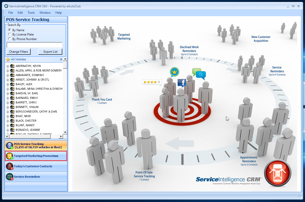The height and width of the screenshot is (202, 305).
Task: Click customer icon beside BONADIO, LEANNE
Action: click(12, 130)
